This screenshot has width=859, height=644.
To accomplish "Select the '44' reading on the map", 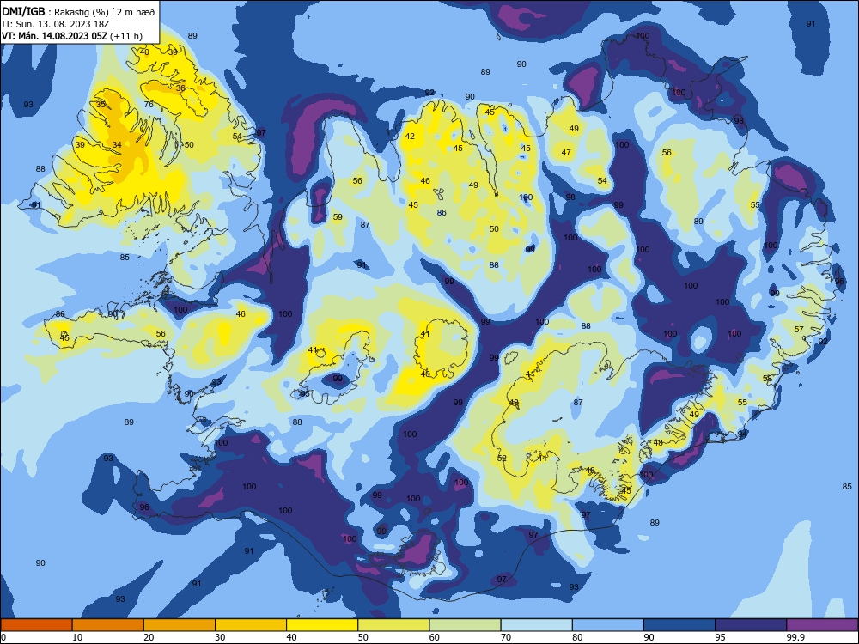I will 542,458.
